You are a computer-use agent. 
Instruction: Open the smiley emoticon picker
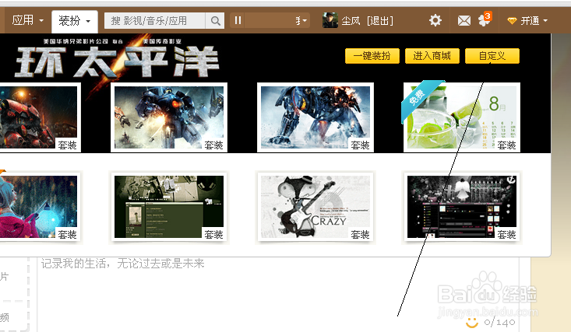472,322
